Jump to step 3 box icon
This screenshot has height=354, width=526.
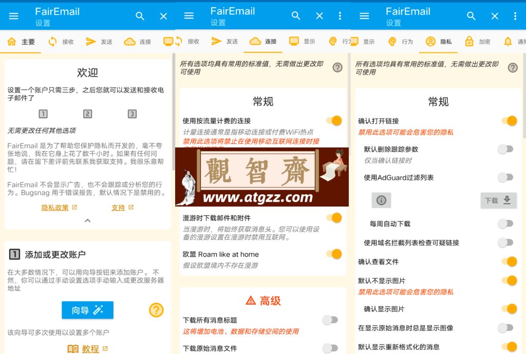(132, 114)
